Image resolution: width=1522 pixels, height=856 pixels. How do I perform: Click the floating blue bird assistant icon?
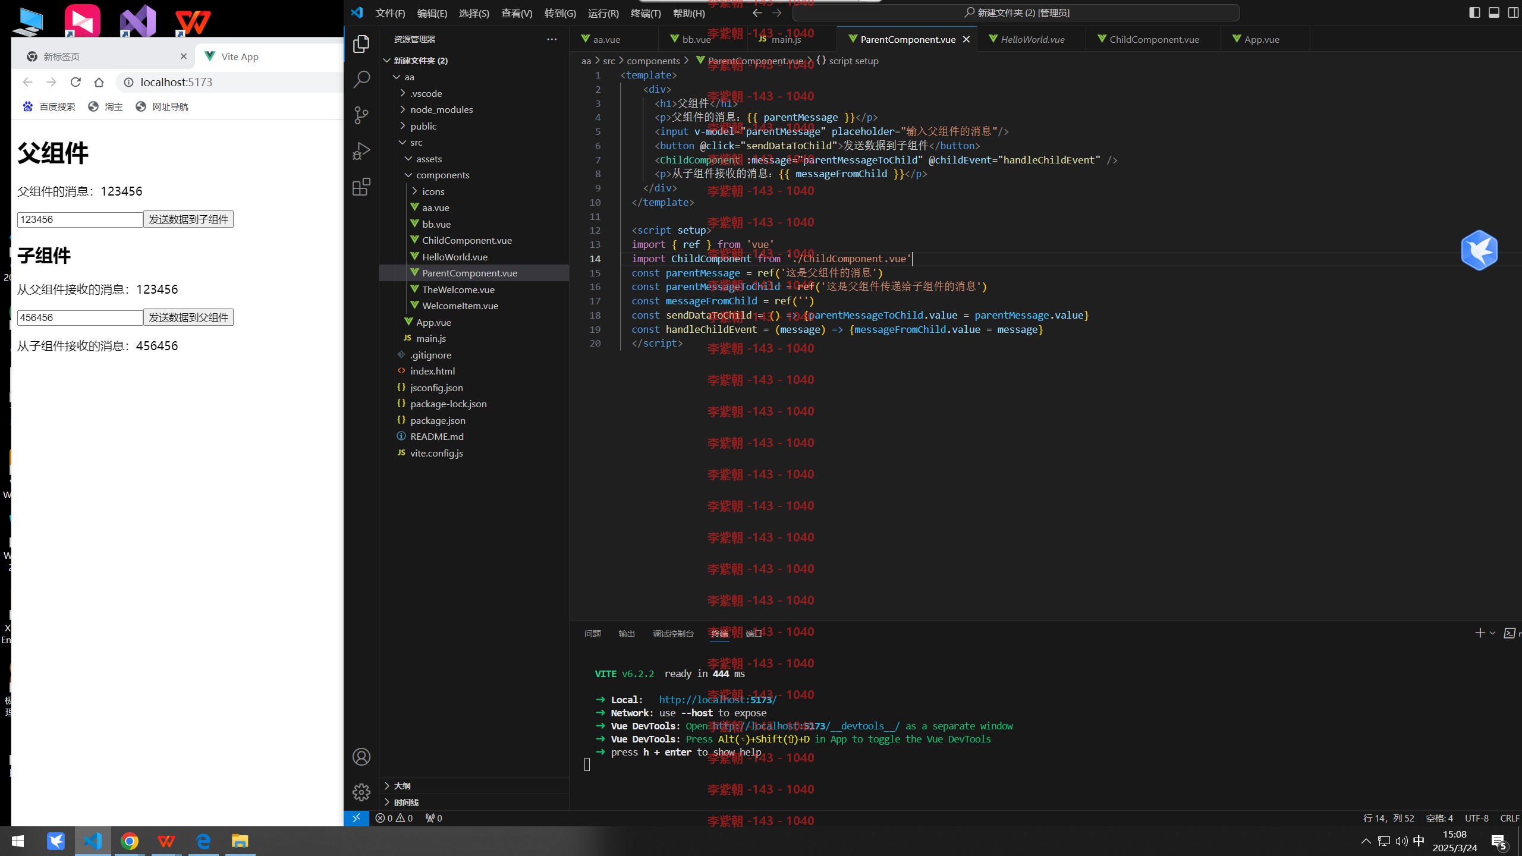1479,250
